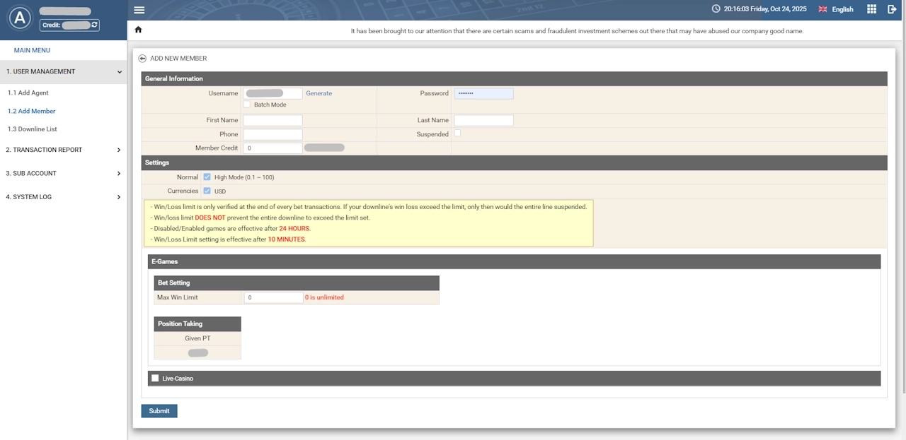Open 1.3 Downline List page
The image size is (906, 440).
(33, 129)
